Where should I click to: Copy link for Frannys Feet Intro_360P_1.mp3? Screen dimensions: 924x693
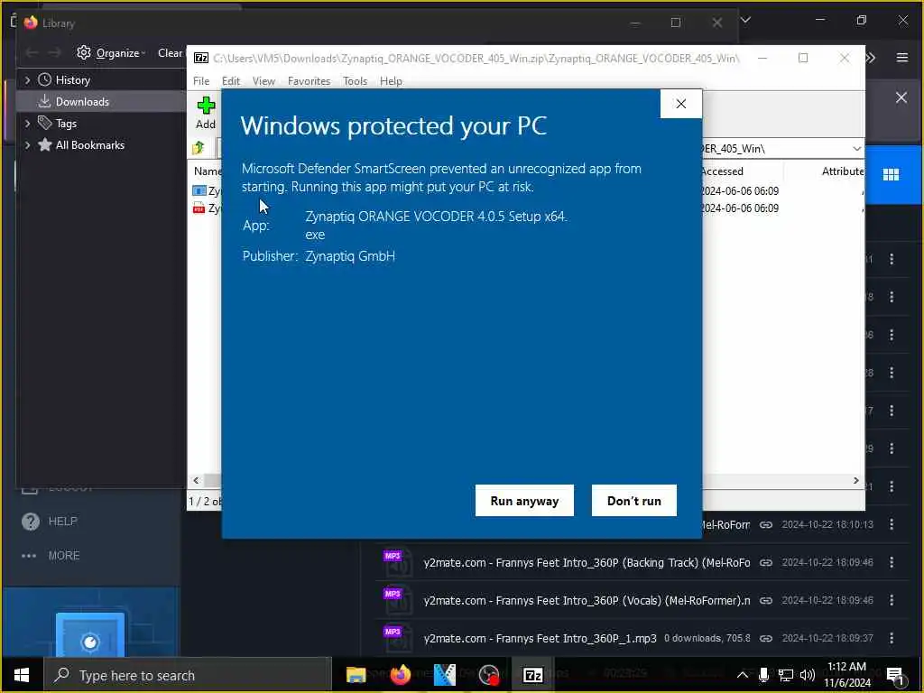(765, 638)
